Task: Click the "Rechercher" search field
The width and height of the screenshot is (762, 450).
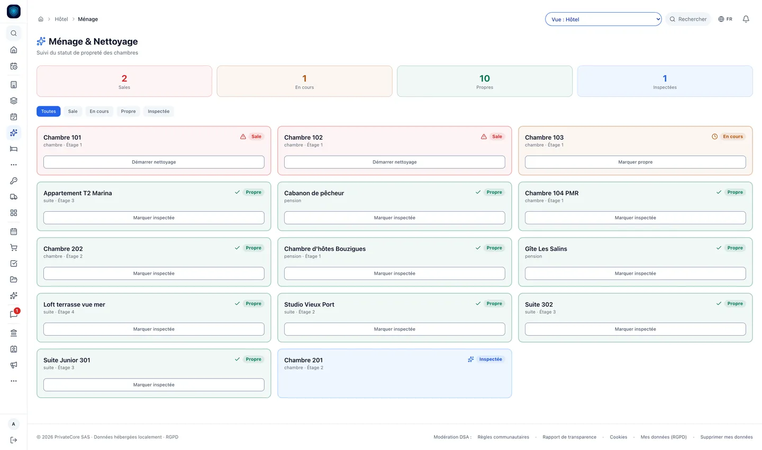Action: (x=688, y=19)
